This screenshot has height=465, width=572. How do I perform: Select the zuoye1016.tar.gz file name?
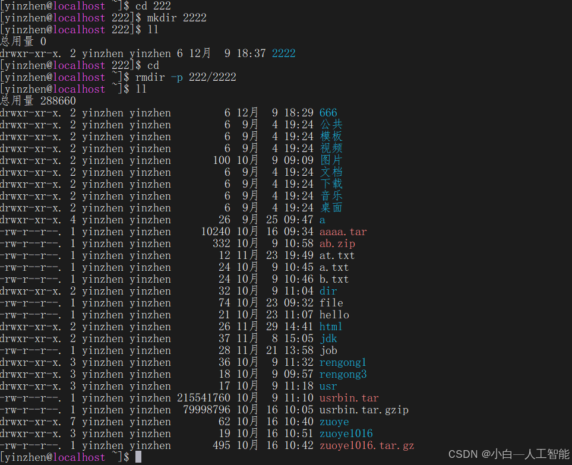point(366,445)
